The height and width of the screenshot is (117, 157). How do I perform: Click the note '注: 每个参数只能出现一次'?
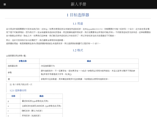coord(21,85)
